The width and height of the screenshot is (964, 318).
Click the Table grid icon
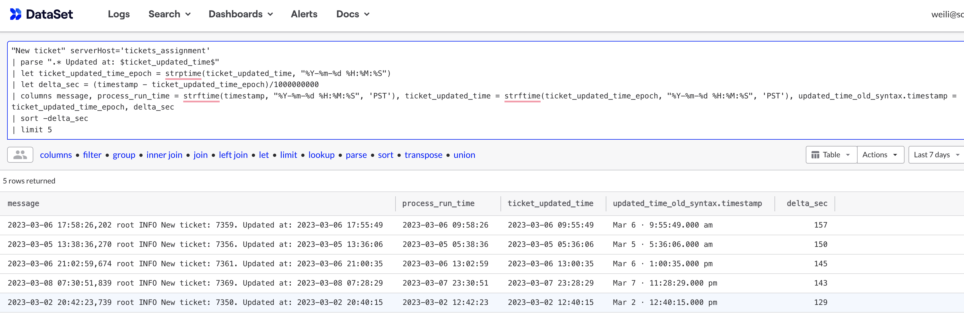(x=815, y=155)
